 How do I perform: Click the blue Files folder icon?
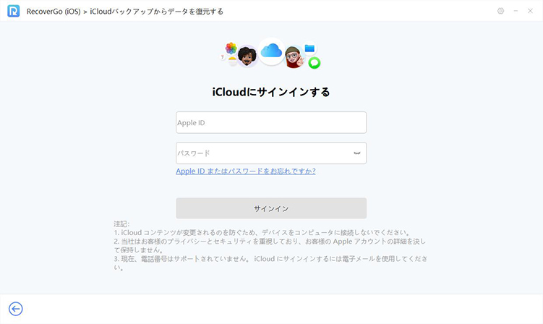point(309,48)
